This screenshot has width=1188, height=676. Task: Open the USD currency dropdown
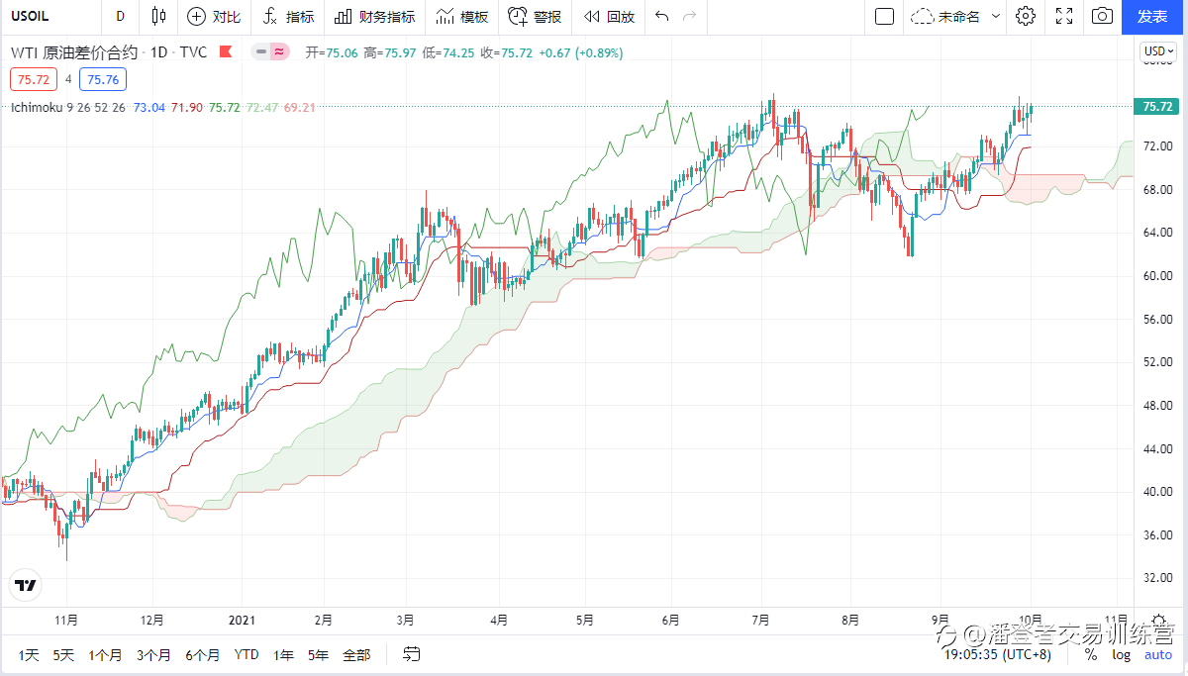click(1156, 51)
